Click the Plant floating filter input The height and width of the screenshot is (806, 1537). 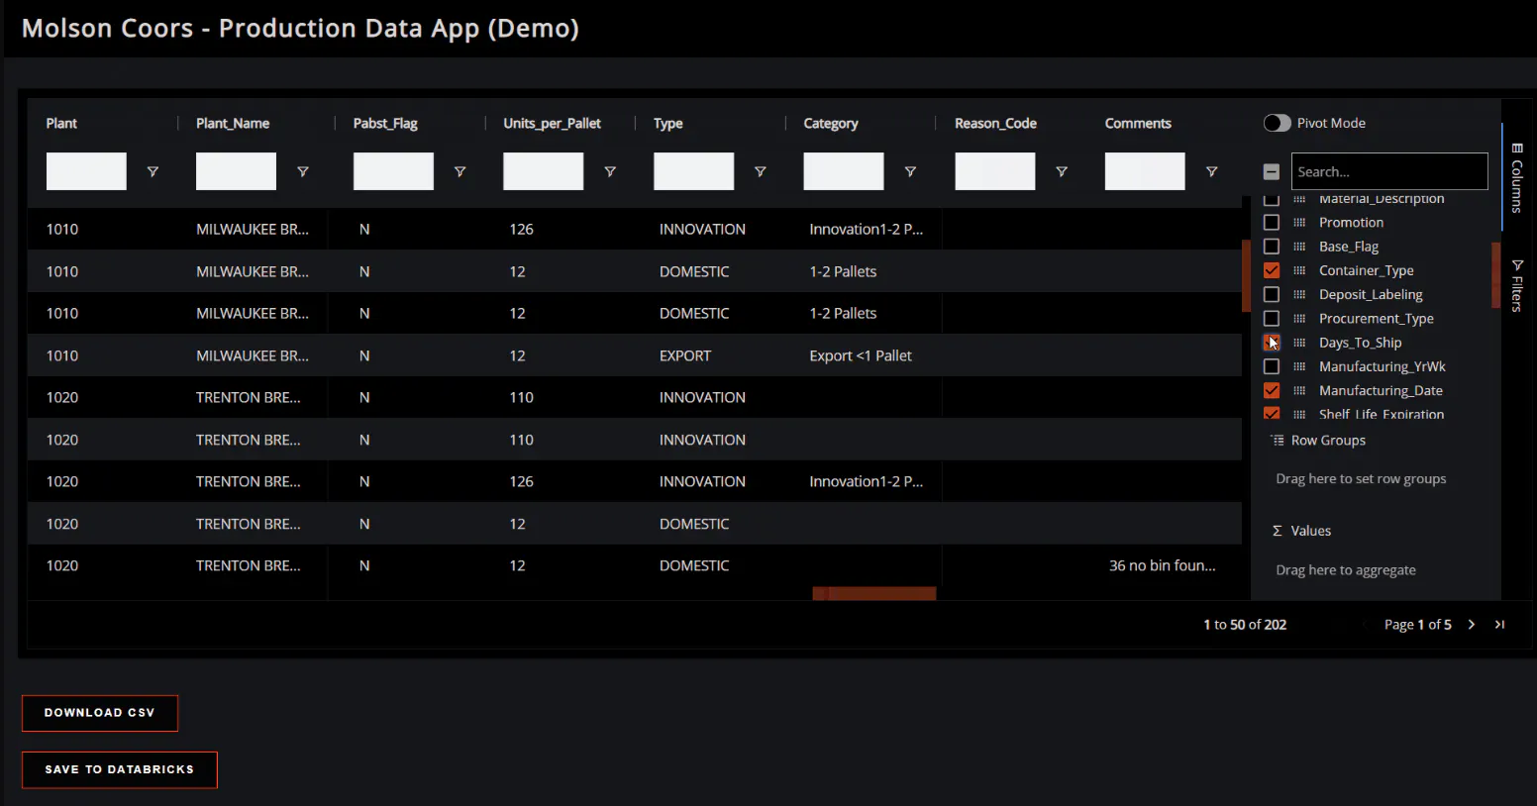click(86, 171)
